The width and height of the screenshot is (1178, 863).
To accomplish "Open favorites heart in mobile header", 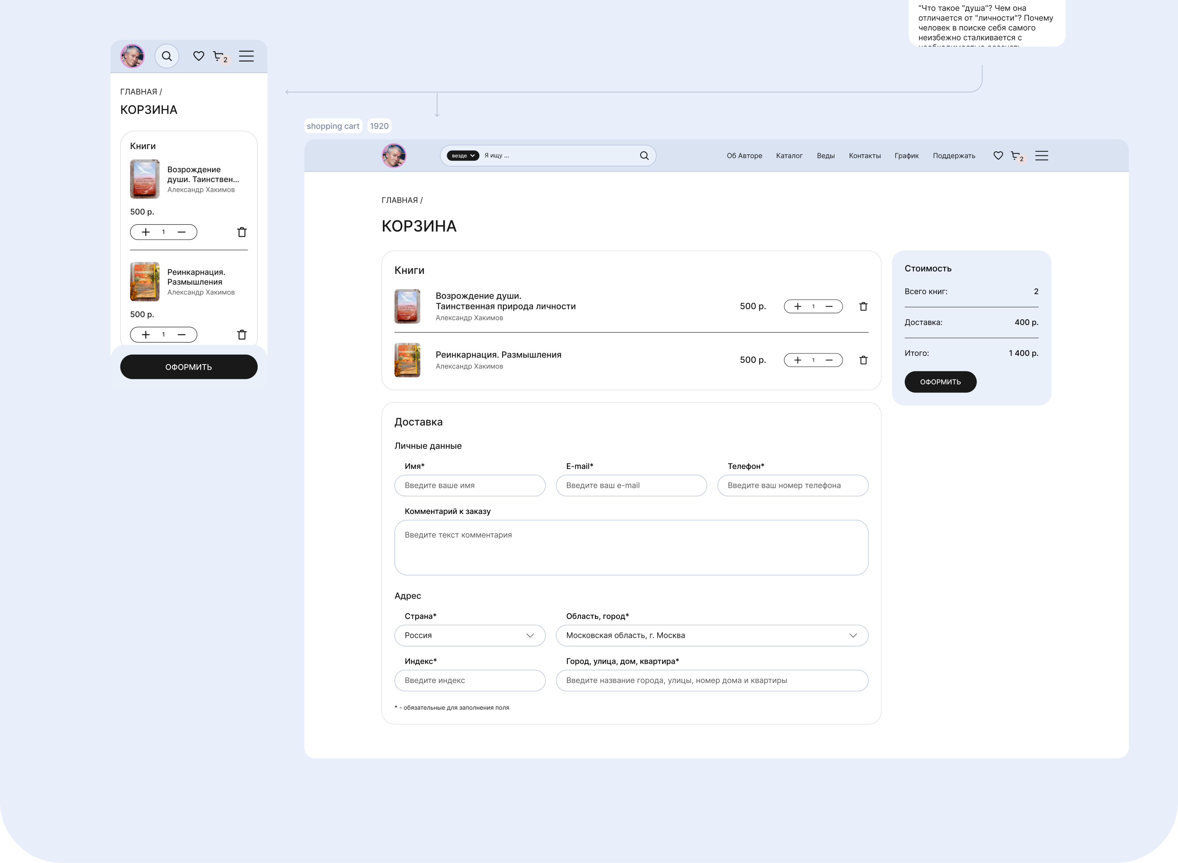I will click(x=198, y=56).
